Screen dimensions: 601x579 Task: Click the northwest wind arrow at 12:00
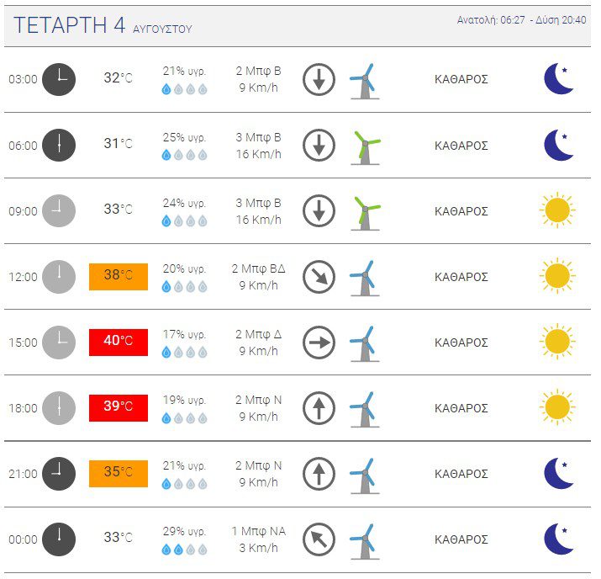(319, 277)
